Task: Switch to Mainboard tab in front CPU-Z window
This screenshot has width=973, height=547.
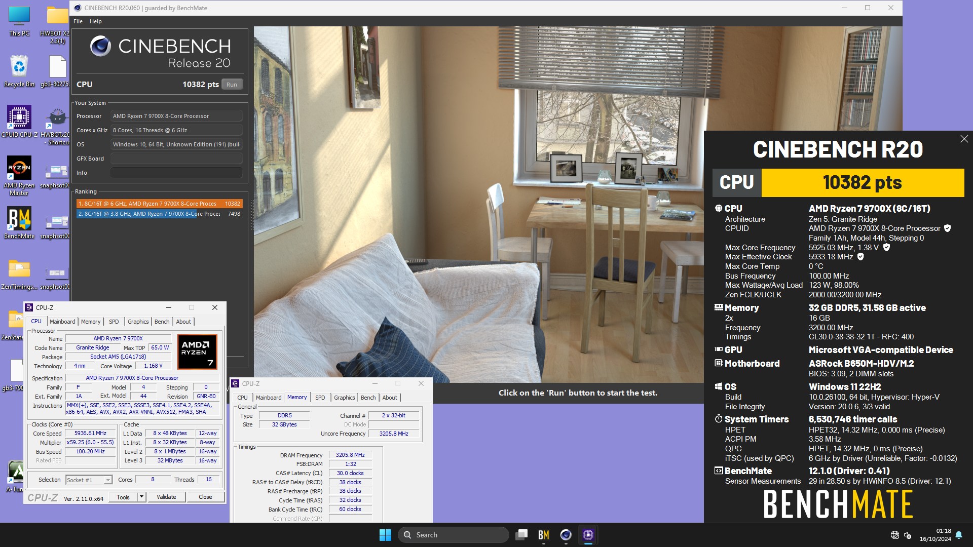Action: pos(62,322)
